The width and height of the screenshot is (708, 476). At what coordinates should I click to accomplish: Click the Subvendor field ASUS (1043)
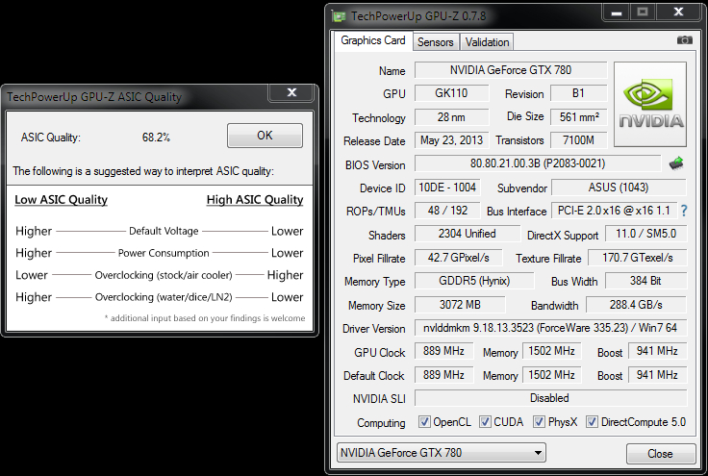619,188
